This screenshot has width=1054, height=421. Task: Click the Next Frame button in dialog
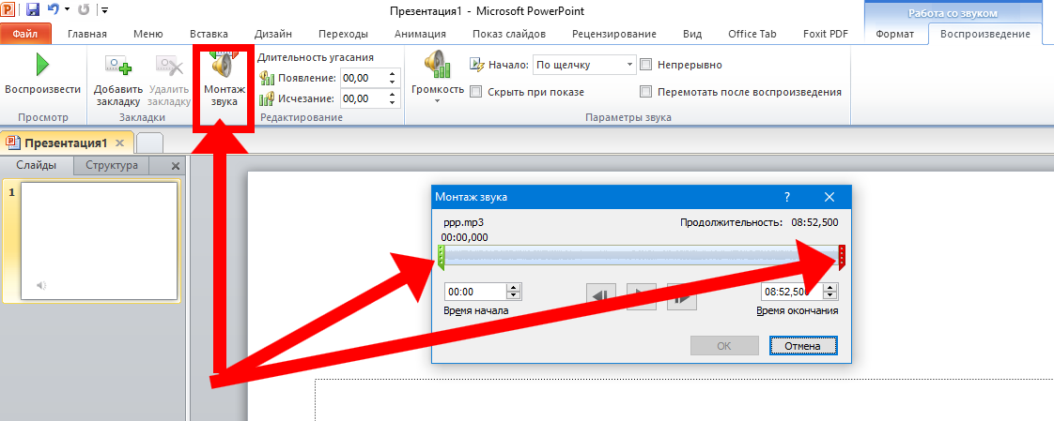(x=682, y=297)
